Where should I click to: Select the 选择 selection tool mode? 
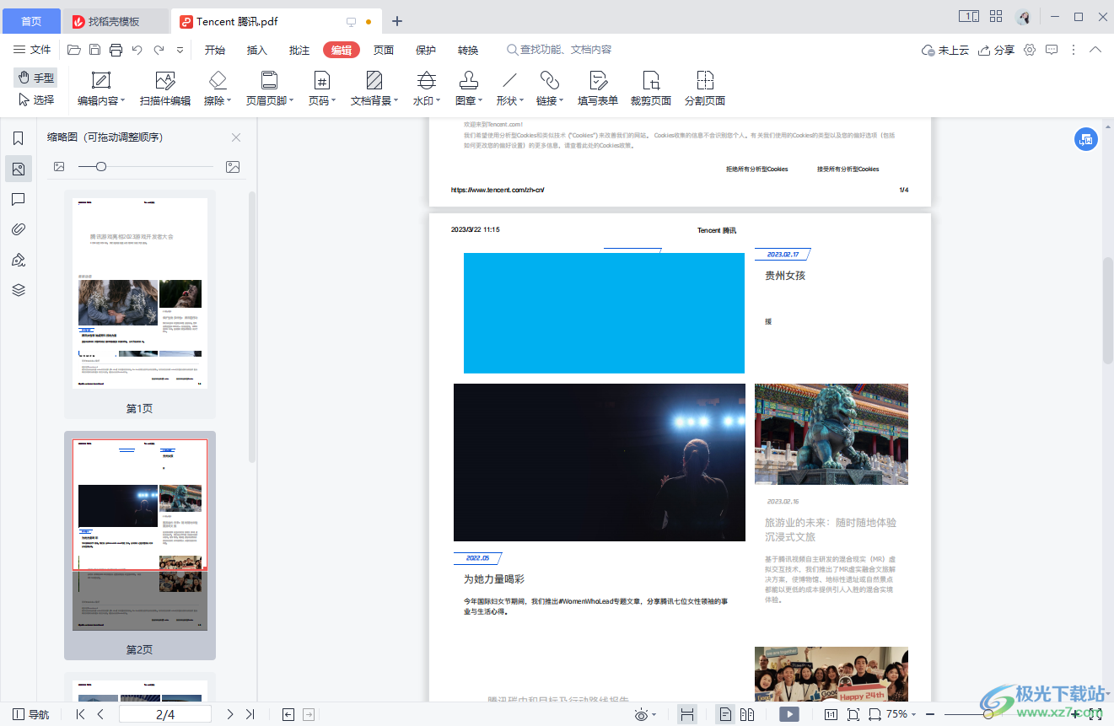click(x=35, y=99)
